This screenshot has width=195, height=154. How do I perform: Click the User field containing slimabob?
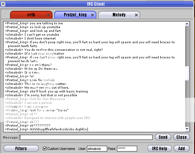pos(97,149)
